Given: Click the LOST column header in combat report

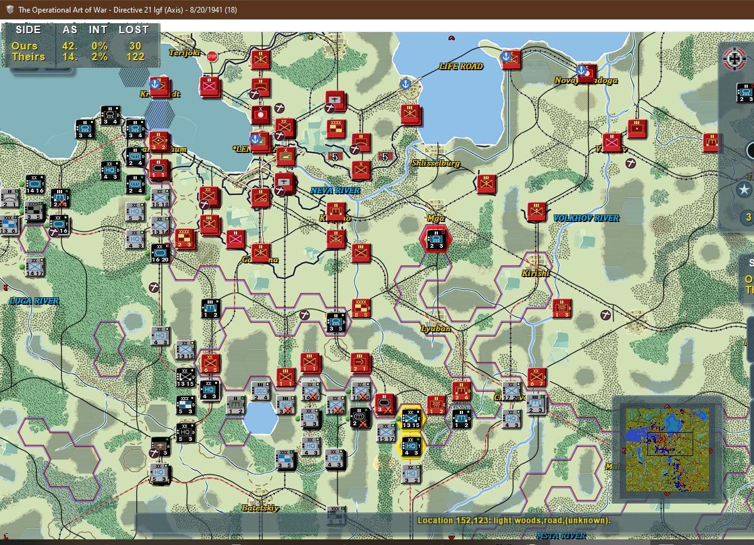Looking at the screenshot, I should coord(134,29).
